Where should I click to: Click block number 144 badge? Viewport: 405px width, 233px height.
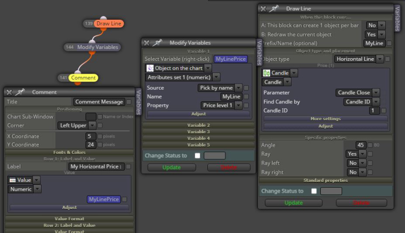pos(70,47)
